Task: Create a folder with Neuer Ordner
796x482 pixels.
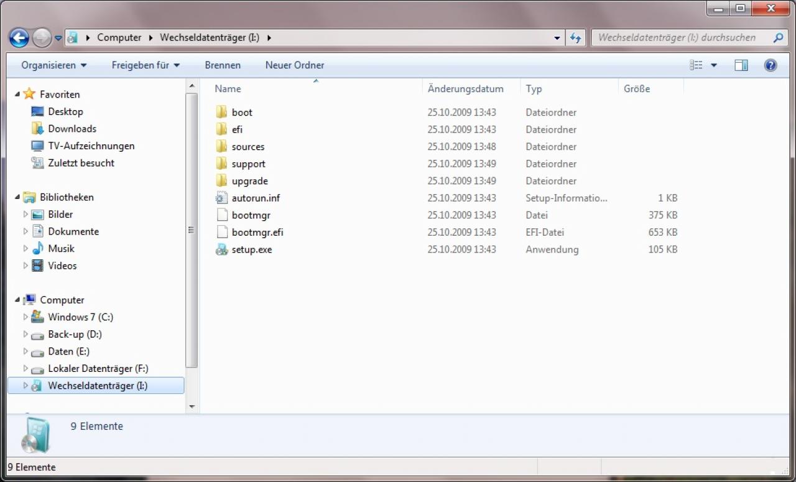Action: [x=295, y=65]
